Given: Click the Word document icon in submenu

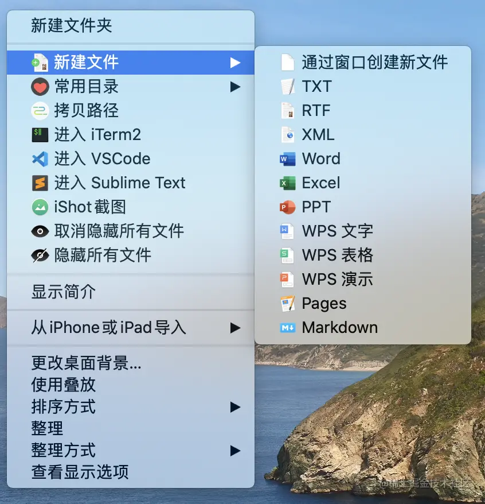Looking at the screenshot, I should pos(287,159).
